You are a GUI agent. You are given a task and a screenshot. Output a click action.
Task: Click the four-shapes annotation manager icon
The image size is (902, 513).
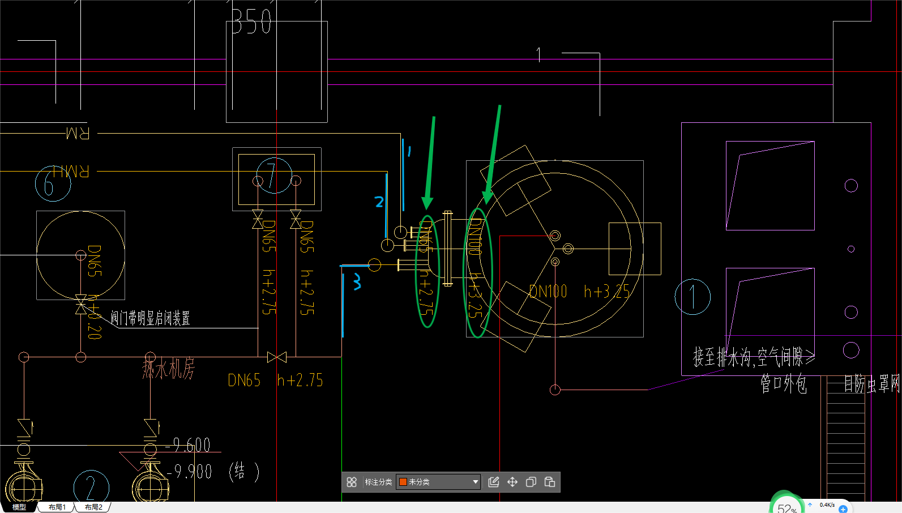tap(352, 482)
